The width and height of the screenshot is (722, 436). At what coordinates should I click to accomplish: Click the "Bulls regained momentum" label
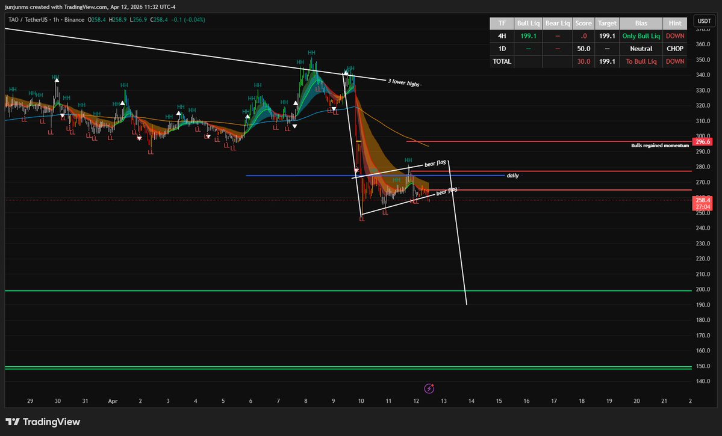click(x=659, y=146)
